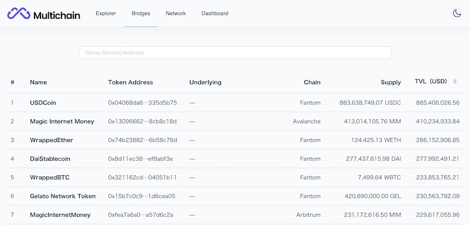This screenshot has height=225, width=469.
Task: Click TVL value 286,152,906.85
Action: [x=437, y=140]
